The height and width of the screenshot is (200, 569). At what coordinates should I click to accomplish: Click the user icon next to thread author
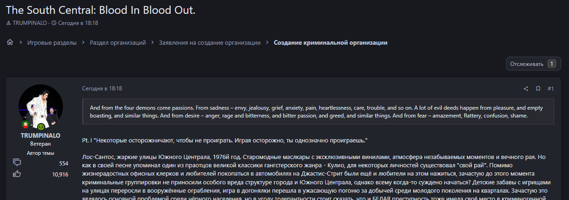(x=8, y=23)
